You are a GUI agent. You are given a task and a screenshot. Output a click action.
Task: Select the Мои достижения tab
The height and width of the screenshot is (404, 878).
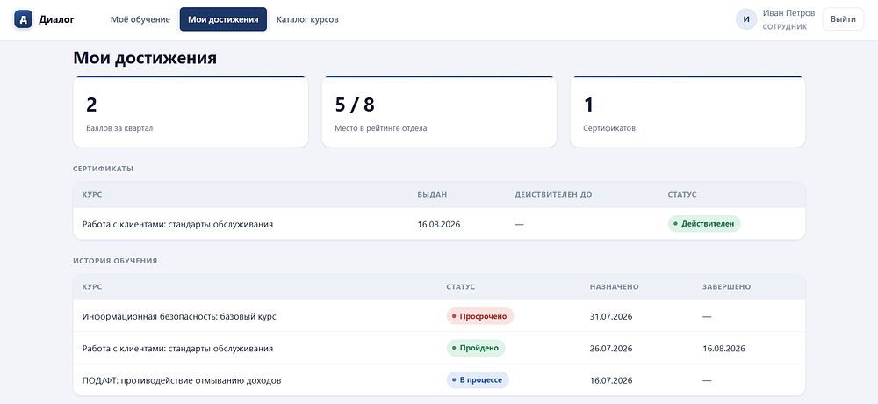[223, 19]
